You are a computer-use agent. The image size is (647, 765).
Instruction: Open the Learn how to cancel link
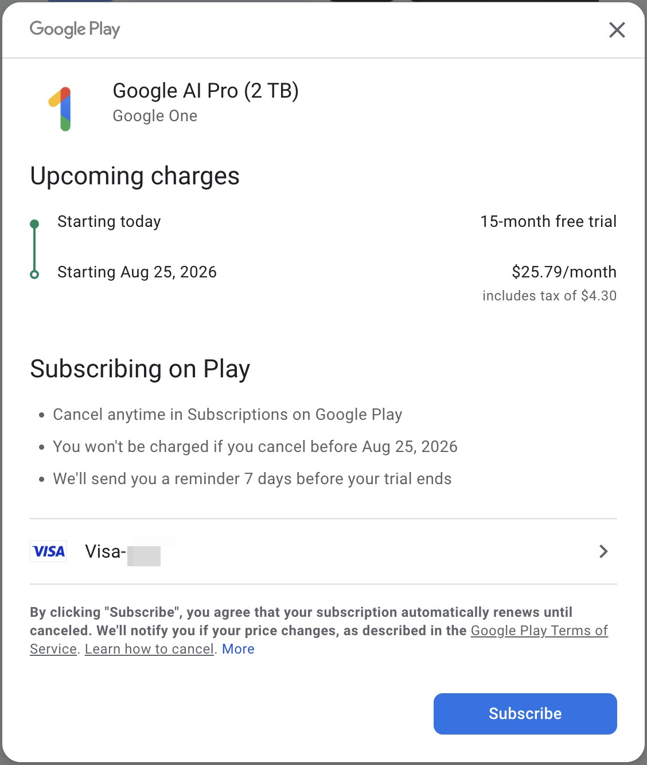(x=149, y=649)
